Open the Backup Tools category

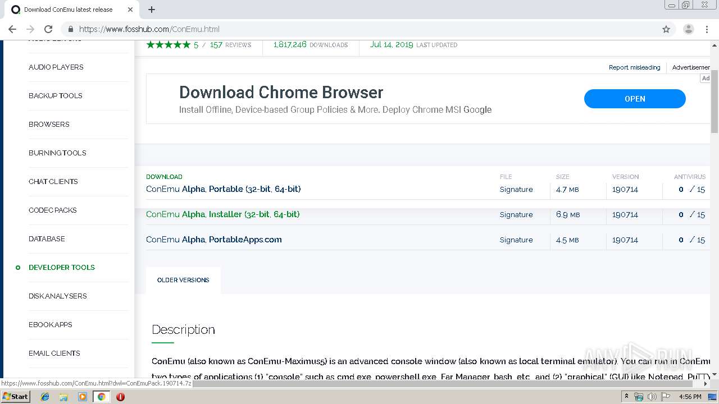[x=56, y=95]
